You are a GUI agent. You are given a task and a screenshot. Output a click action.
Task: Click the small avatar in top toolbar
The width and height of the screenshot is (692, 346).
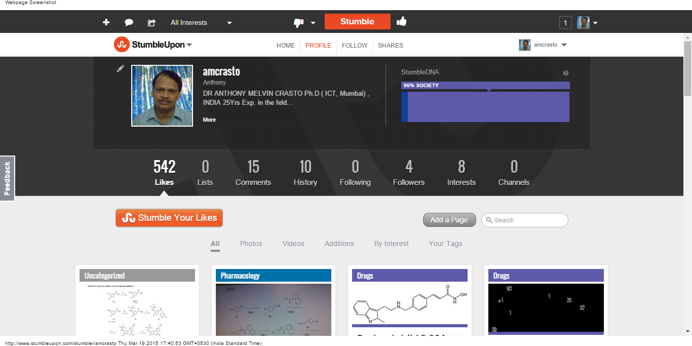pos(583,22)
